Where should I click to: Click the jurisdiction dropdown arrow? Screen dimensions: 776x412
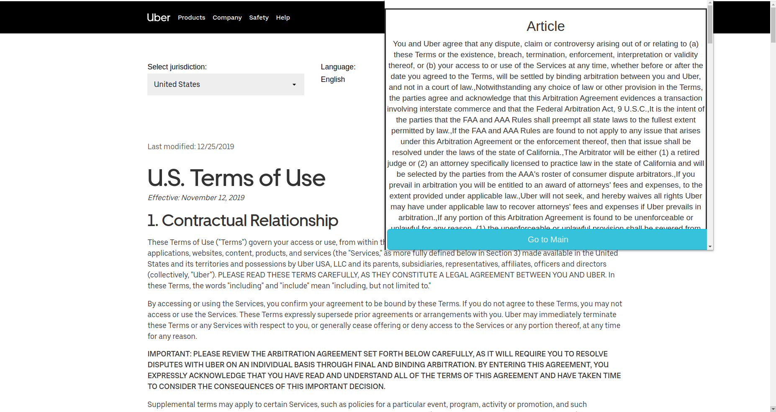point(294,85)
